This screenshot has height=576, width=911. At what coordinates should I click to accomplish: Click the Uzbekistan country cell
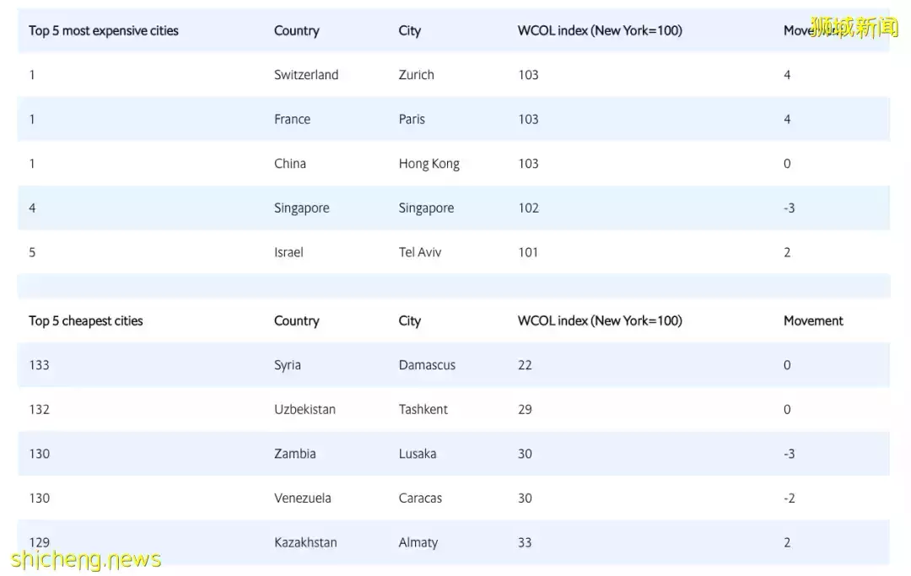click(305, 410)
